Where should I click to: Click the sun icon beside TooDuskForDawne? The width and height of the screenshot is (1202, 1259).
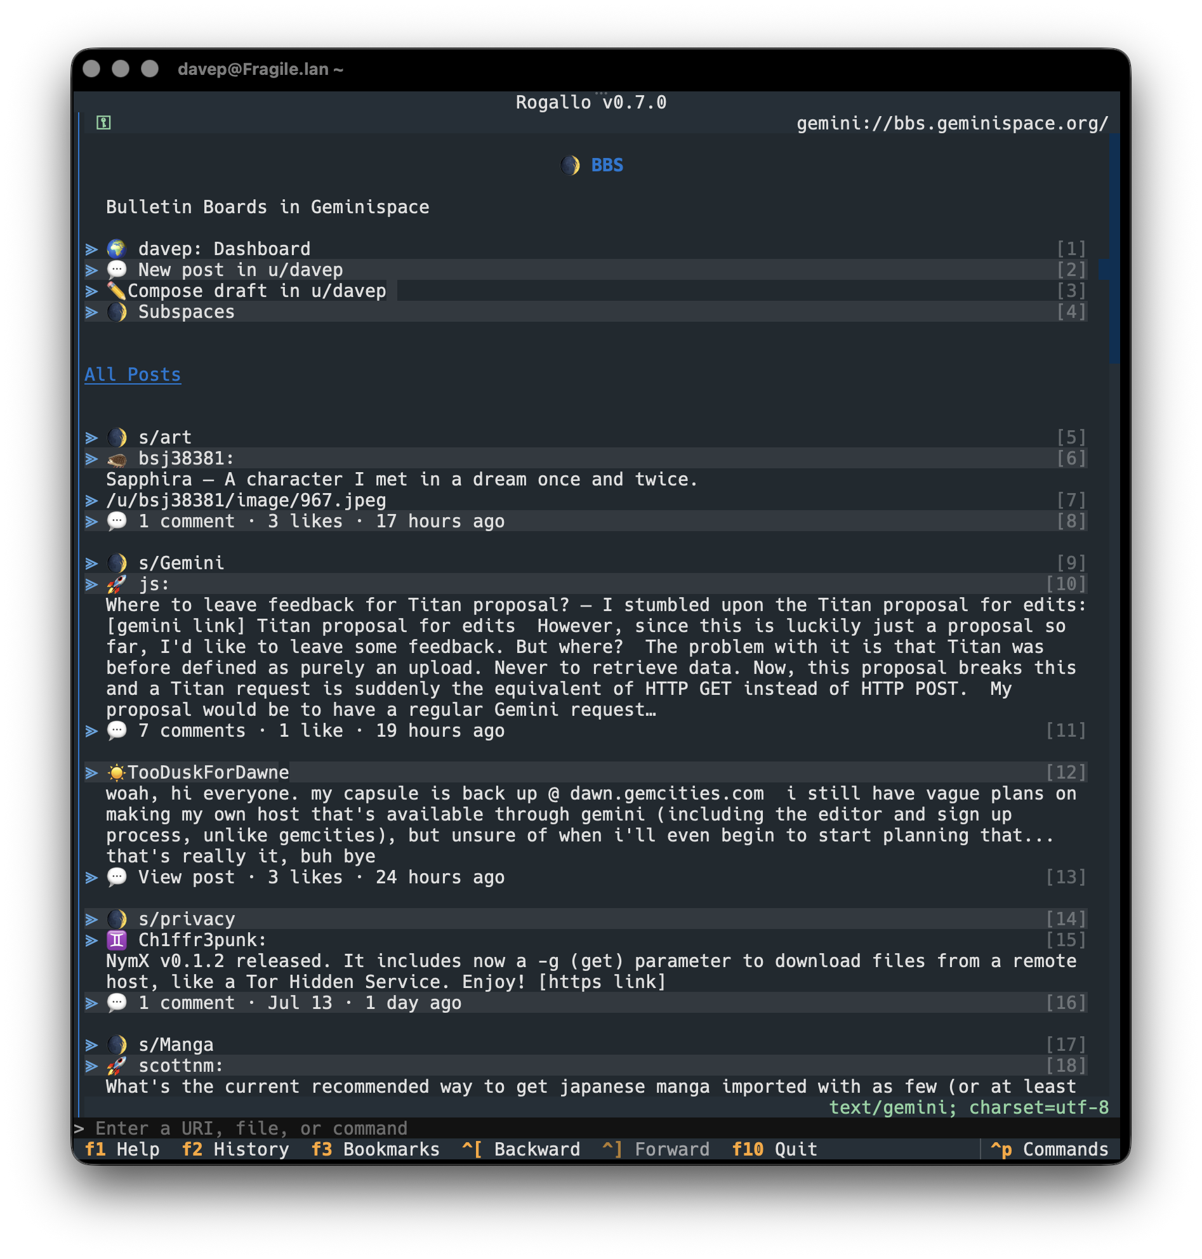coord(116,772)
